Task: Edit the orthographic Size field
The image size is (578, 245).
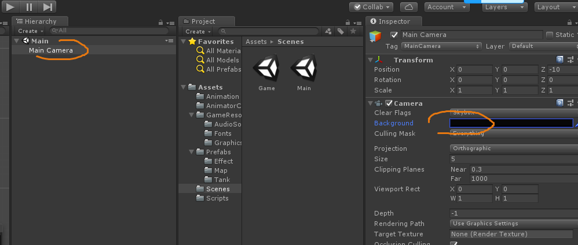Action: [514, 159]
